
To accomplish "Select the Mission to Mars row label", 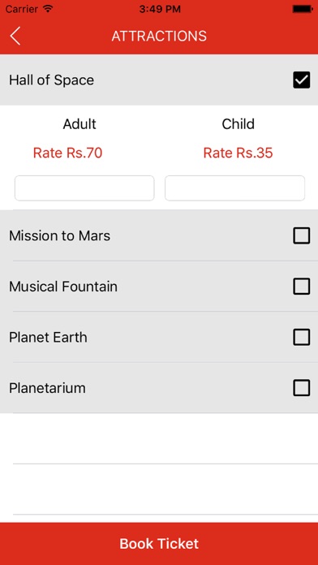I will (59, 235).
